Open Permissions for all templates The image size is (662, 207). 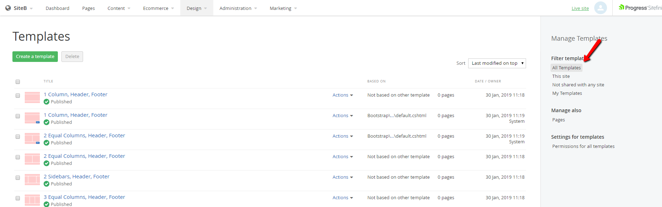click(583, 146)
